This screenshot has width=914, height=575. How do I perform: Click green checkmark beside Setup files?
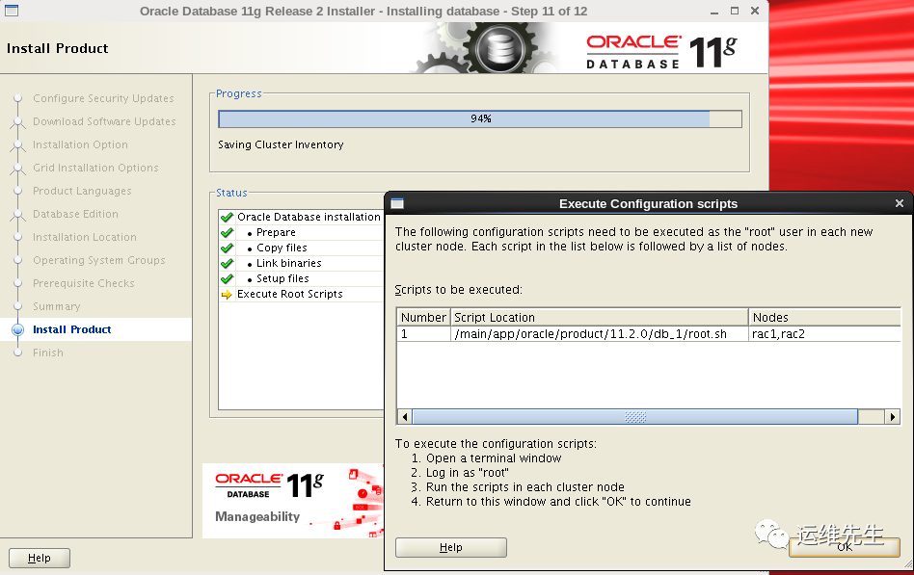click(x=227, y=278)
